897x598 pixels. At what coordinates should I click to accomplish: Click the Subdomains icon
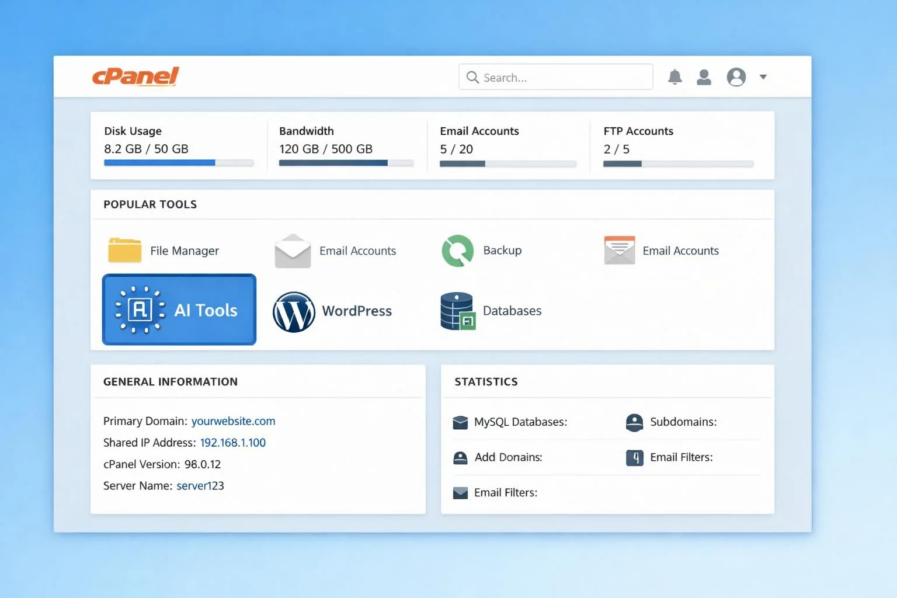coord(634,422)
